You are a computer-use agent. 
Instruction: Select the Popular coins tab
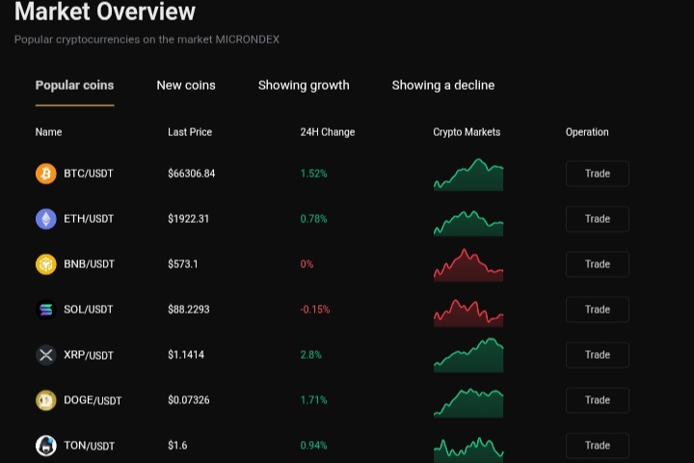coord(74,85)
